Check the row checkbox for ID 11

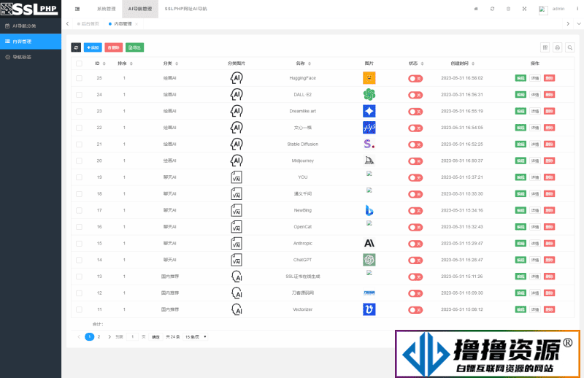pos(79,309)
